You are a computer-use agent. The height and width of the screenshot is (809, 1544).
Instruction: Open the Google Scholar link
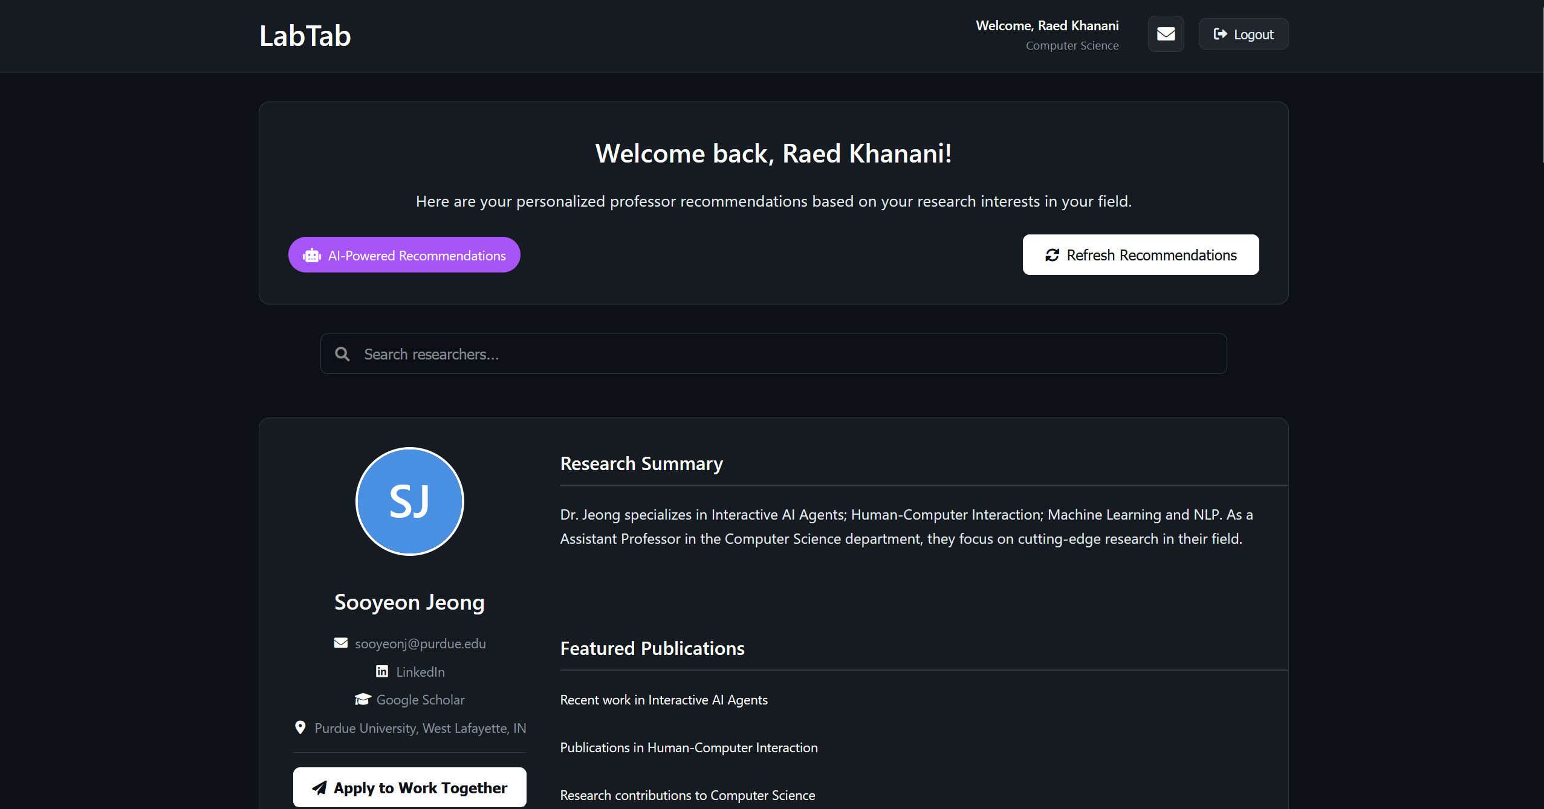[420, 700]
